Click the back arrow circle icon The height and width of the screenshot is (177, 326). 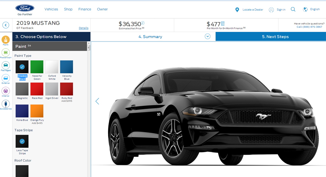coord(6,25)
